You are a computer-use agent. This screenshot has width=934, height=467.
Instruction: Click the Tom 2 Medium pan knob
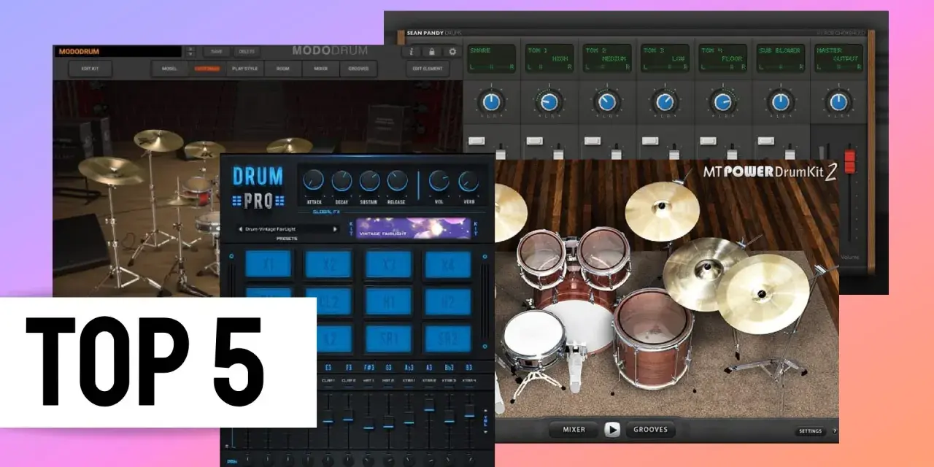[x=607, y=101]
